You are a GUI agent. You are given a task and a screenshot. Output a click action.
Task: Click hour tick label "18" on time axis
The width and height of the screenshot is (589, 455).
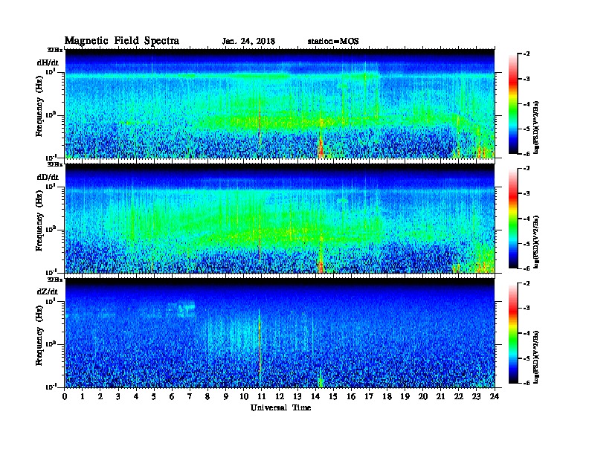point(387,396)
